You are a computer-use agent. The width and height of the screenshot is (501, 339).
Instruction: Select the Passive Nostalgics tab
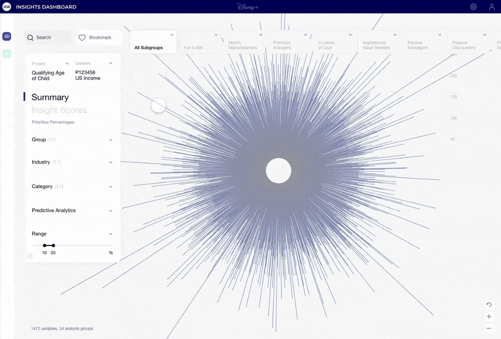coord(423,42)
